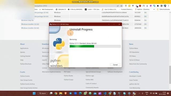Click the webpage vertical scrollbar
Screen dimensions: 171x96
[170, 75]
